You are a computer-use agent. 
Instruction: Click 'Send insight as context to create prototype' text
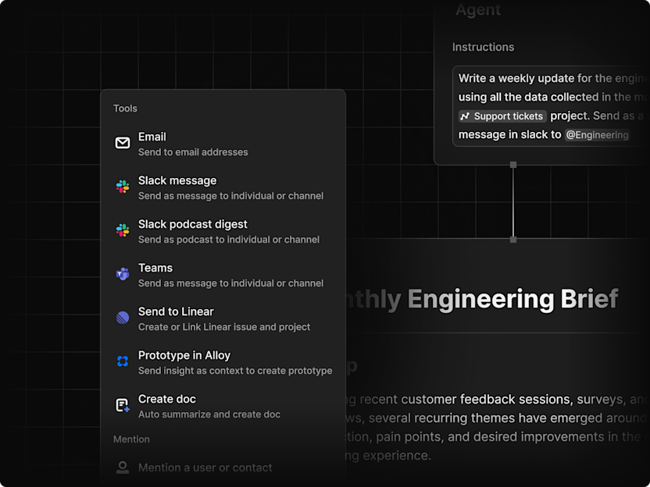tap(235, 371)
